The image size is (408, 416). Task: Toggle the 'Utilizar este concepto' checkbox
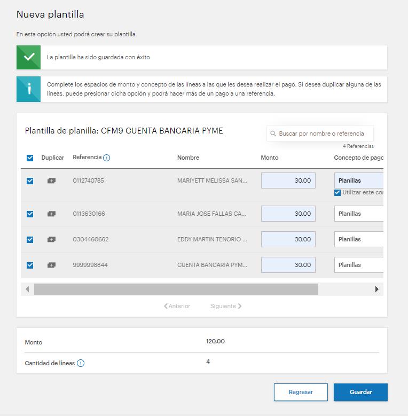tap(338, 193)
